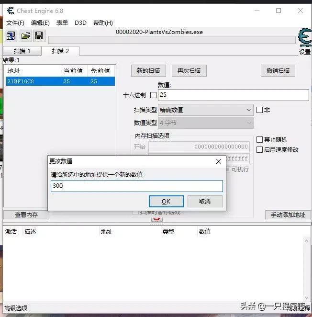
Task: Open the 表单 menu
Action: 62,23
